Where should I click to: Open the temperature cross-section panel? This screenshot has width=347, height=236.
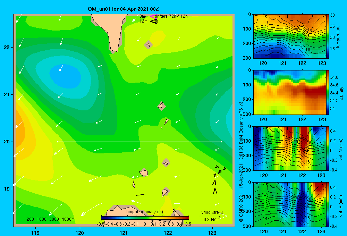pos(290,36)
